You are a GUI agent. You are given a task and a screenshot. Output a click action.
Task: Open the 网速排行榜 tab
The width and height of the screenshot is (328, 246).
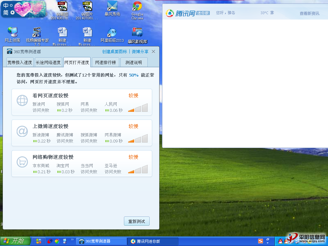coord(105,62)
